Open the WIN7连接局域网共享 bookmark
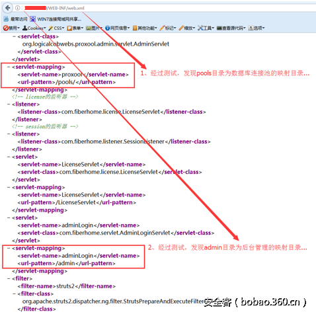 coord(56,19)
